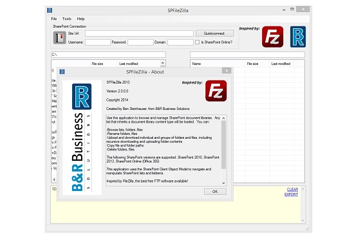Viewport: 354px width, 243px height.
Task: Click the CLEAR link in log panel
Action: (x=292, y=190)
